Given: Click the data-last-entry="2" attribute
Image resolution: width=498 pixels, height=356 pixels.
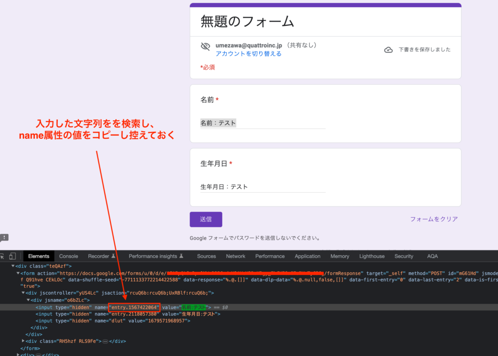Looking at the screenshot, I should tap(435, 280).
